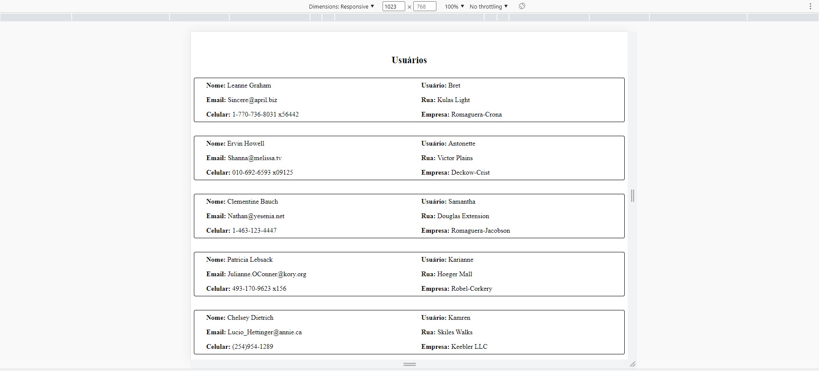Open the Dimensions: Responsive dropdown
This screenshot has width=819, height=371.
coord(342,6)
